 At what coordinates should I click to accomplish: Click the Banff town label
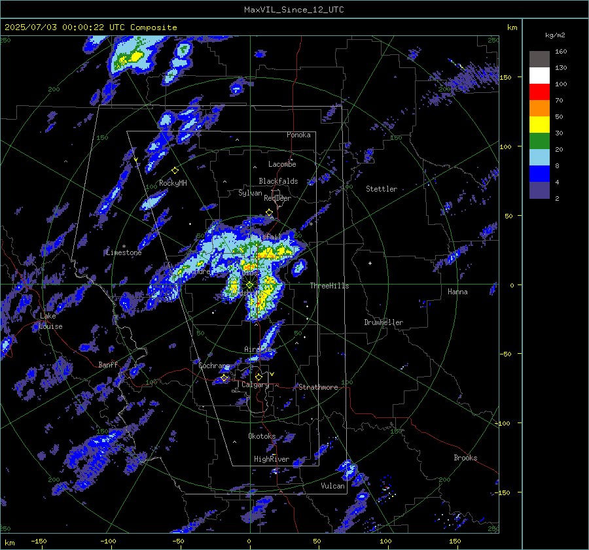point(108,365)
